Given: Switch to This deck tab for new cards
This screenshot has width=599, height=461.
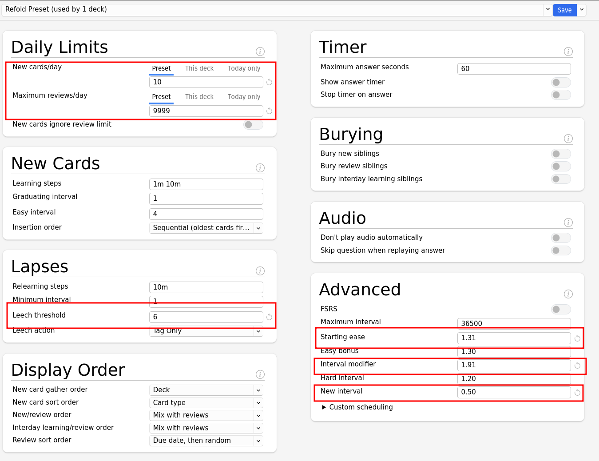Looking at the screenshot, I should pos(199,68).
